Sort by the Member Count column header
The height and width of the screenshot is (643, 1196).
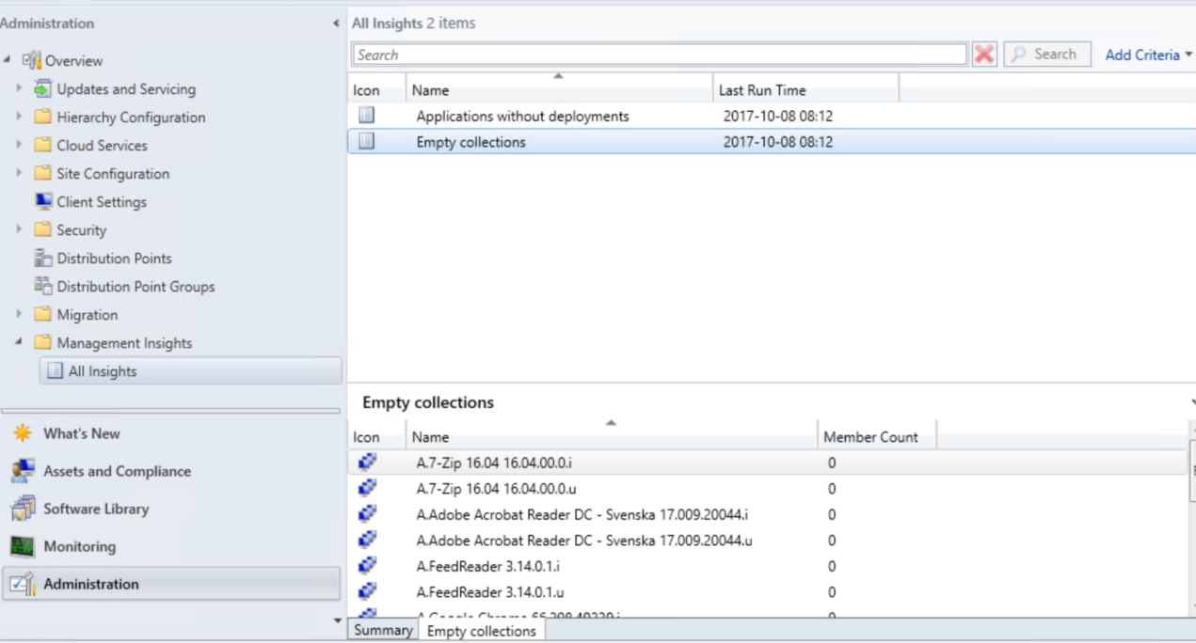860,437
